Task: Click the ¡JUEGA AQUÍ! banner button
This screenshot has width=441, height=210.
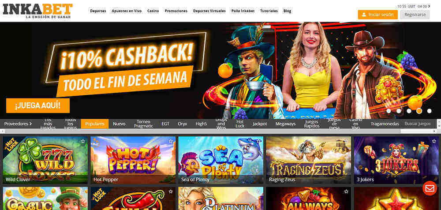Action: 37,105
